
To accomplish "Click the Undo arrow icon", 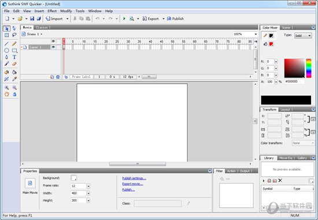I will click(98, 18).
